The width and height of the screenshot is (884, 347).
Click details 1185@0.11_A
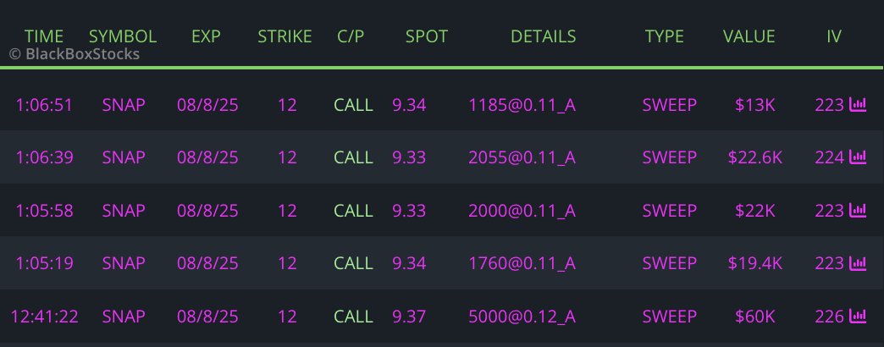pyautogui.click(x=522, y=105)
